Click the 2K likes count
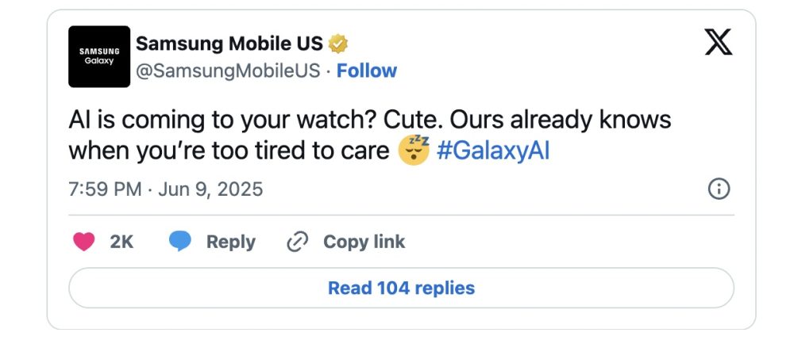The image size is (794, 340). point(121,243)
